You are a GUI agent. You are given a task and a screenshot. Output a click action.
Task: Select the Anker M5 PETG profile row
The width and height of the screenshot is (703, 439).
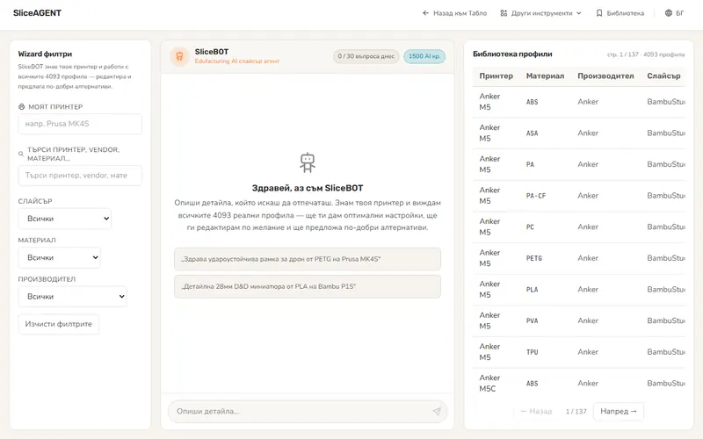click(x=579, y=258)
